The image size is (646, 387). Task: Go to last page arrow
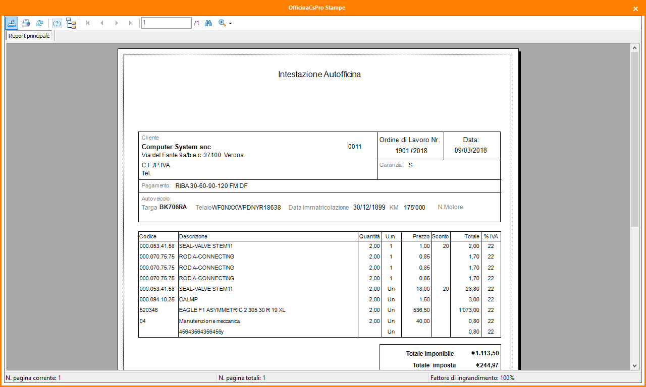point(131,23)
